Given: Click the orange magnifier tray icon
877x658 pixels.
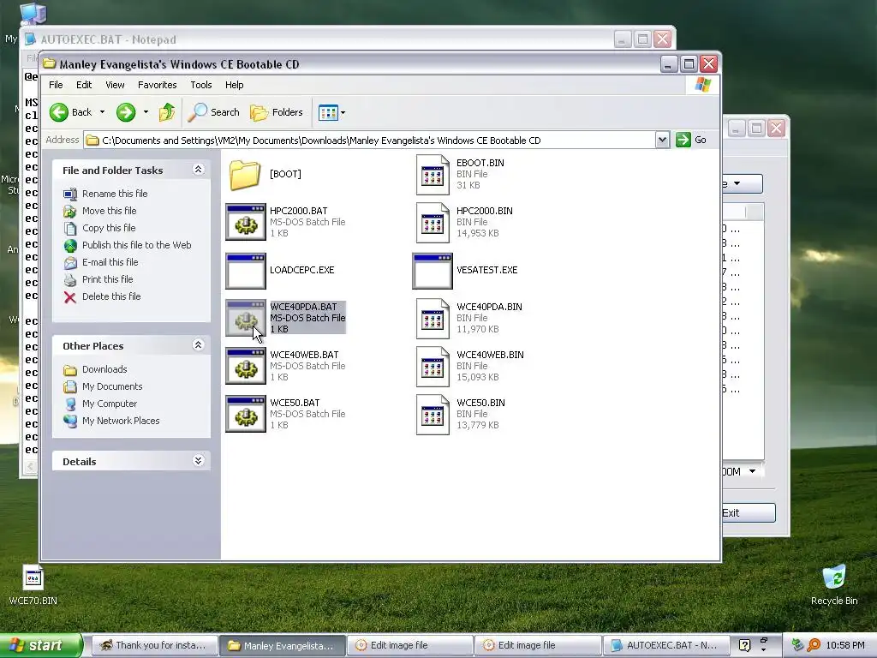Looking at the screenshot, I should [814, 646].
